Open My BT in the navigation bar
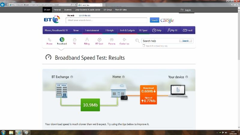 (x=172, y=30)
